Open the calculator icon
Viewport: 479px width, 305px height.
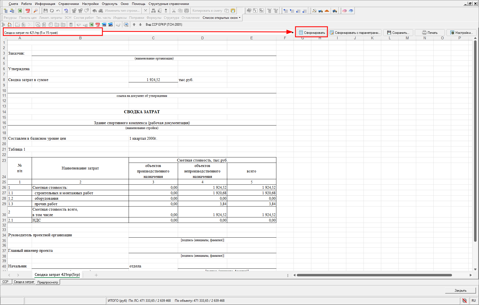click(x=71, y=25)
